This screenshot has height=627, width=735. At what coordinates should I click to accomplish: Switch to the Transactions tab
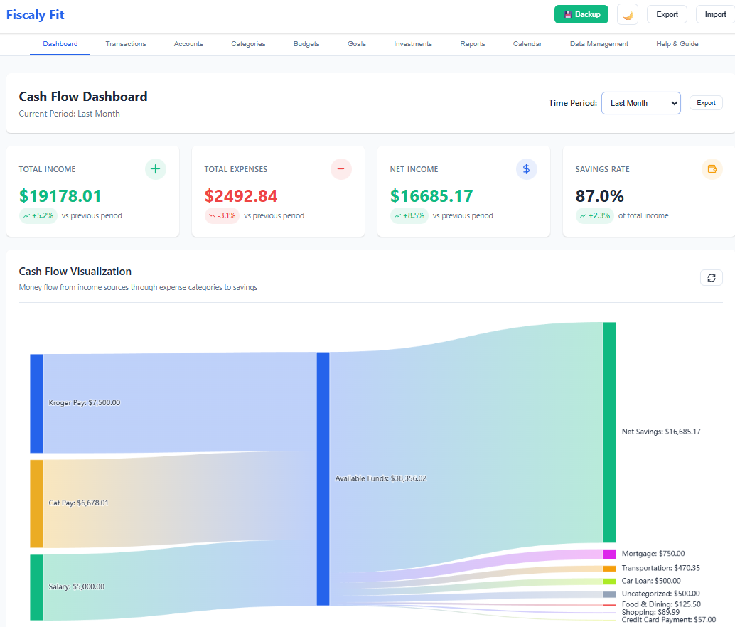point(126,43)
